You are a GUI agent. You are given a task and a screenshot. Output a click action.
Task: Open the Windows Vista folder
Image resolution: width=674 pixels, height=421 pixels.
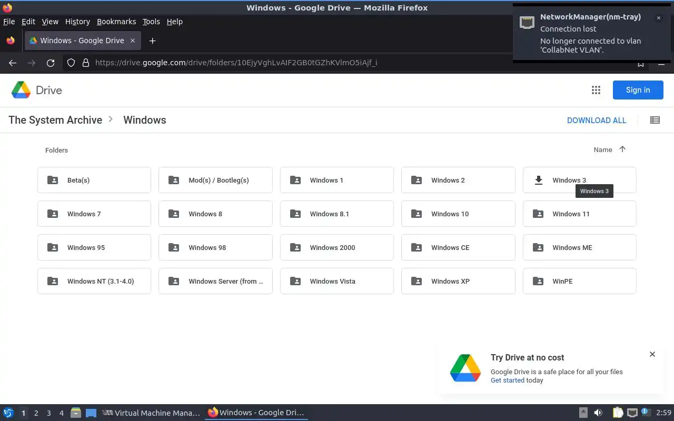(337, 281)
